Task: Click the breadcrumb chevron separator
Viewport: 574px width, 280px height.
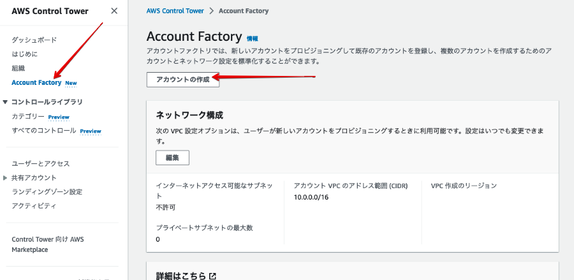Action: pos(211,11)
